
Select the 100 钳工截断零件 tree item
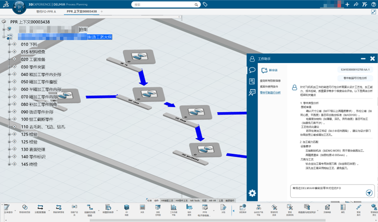click(x=37, y=119)
